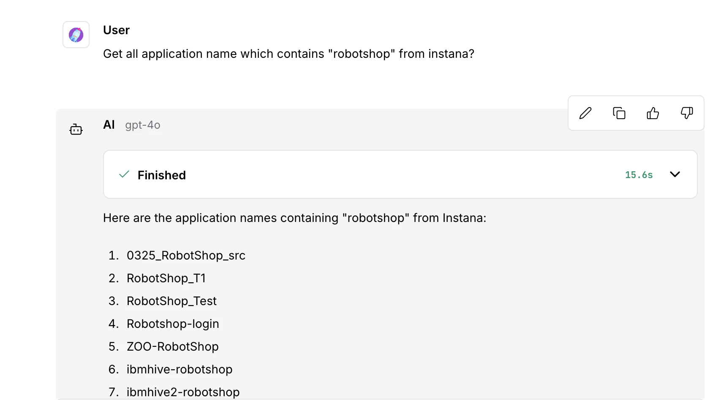Select the ibmhive2-robotshop list item
This screenshot has height=400, width=713.
(x=183, y=392)
